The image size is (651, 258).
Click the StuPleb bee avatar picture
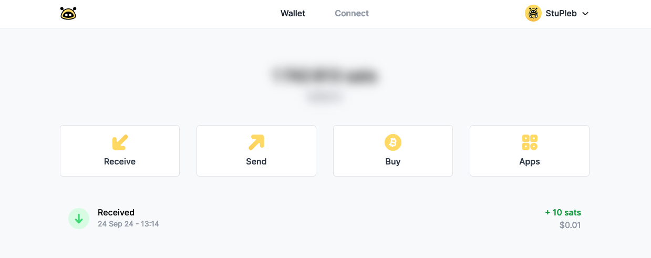[533, 14]
